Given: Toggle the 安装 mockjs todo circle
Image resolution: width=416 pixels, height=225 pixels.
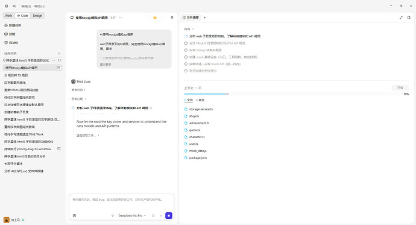Looking at the screenshot, I should pos(186,50).
